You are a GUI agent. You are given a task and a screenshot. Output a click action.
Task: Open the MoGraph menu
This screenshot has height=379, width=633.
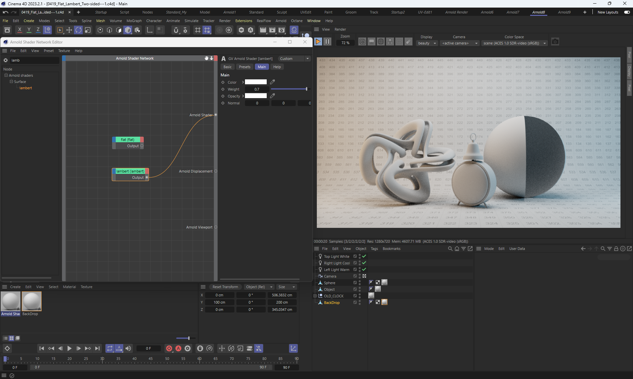134,21
